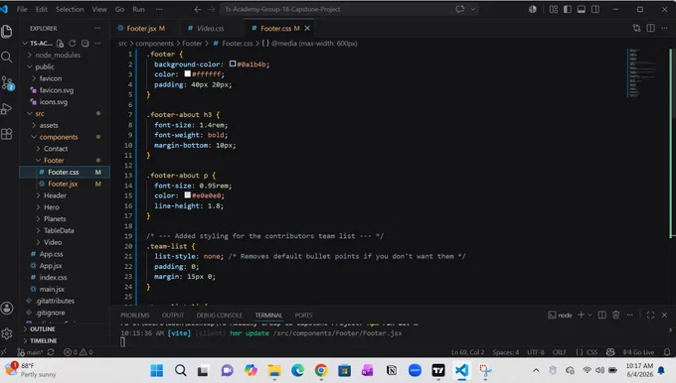Maximize the terminal panel size
Screen dimensions: 676x383
[x=650, y=315]
